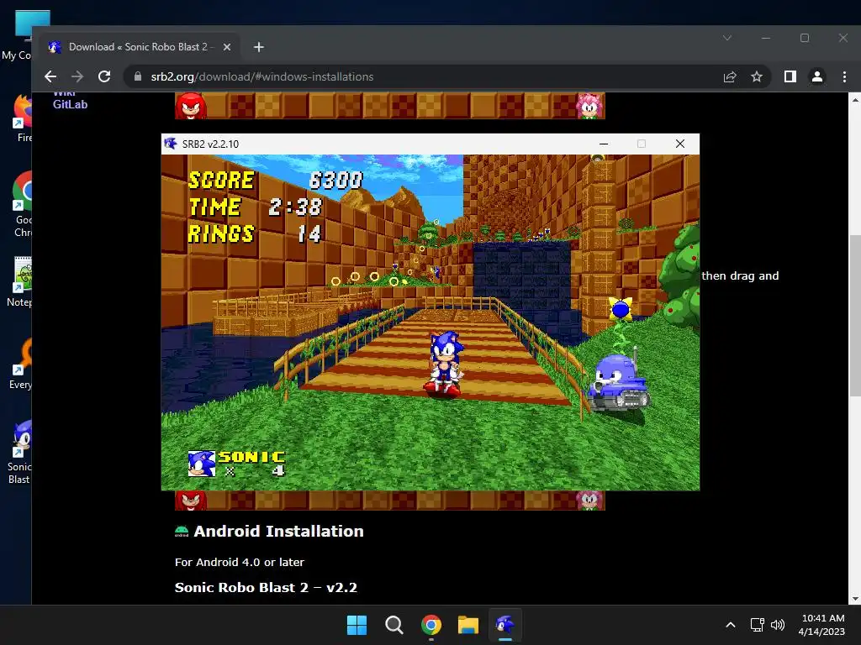Minimize the Chrome window

tap(766, 38)
